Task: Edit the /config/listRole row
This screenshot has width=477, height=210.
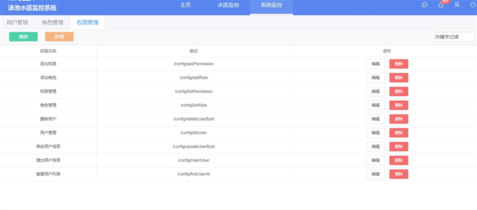Action: 376,105
